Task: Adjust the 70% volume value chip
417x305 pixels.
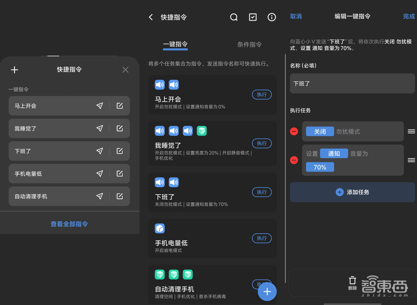Action: click(x=320, y=167)
